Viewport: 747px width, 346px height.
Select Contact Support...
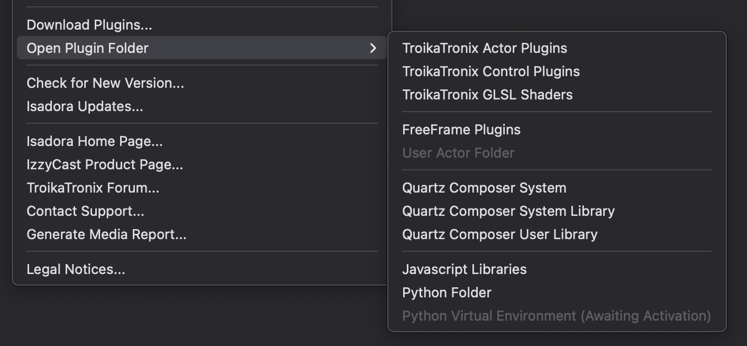(85, 211)
